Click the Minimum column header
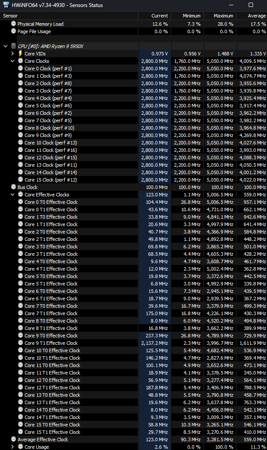267x450 pixels. pyautogui.click(x=188, y=16)
